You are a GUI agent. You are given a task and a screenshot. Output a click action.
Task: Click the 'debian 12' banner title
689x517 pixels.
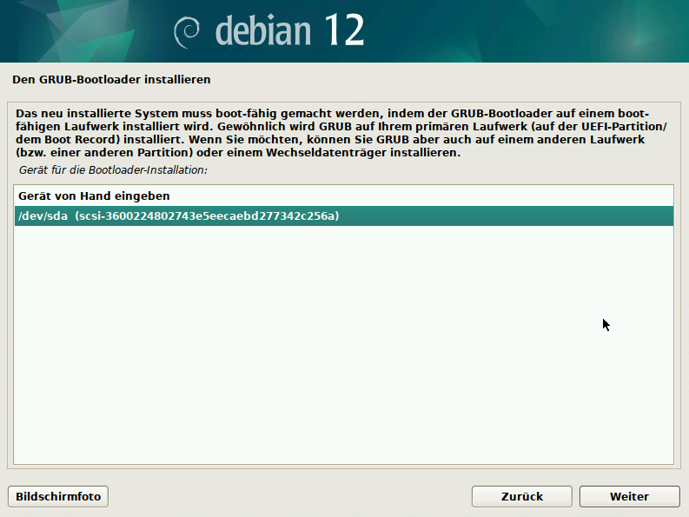[290, 30]
